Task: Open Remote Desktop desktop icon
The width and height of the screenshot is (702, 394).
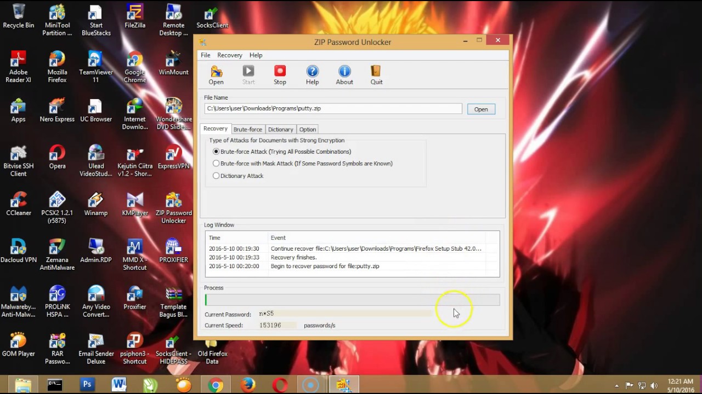Action: [x=173, y=20]
